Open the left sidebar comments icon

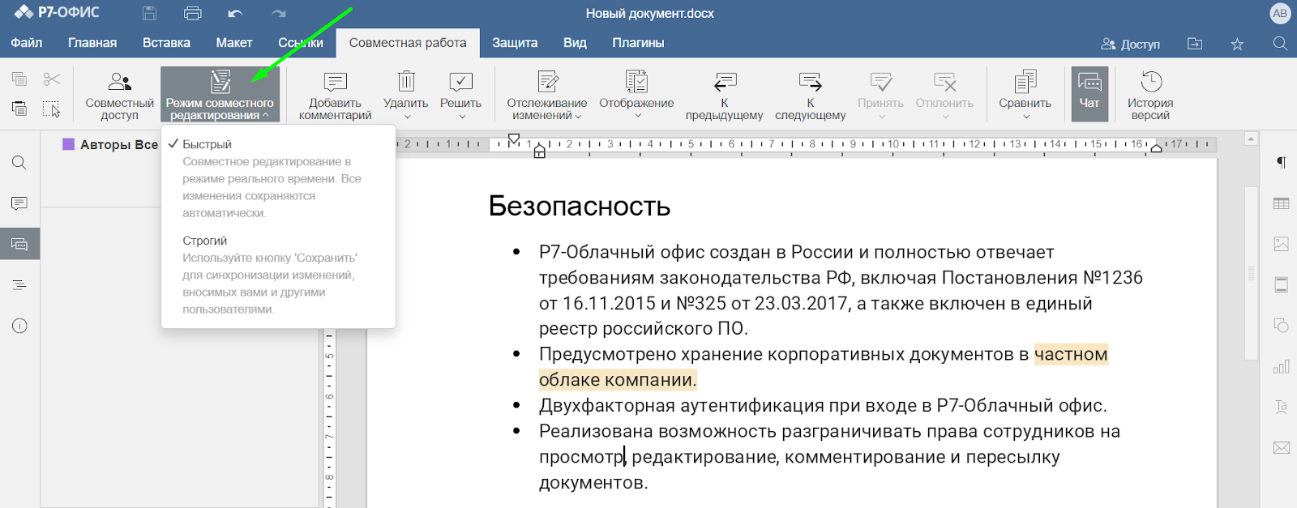click(19, 203)
